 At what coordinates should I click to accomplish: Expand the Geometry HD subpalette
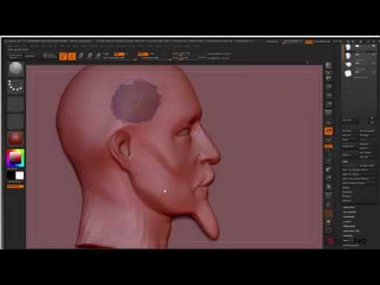(351, 231)
